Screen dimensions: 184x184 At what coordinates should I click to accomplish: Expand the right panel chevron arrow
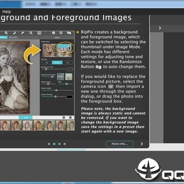click(x=160, y=28)
